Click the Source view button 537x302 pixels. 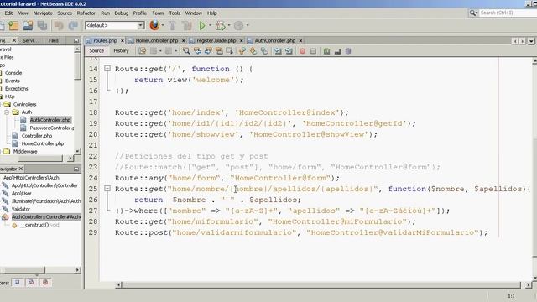(x=96, y=50)
